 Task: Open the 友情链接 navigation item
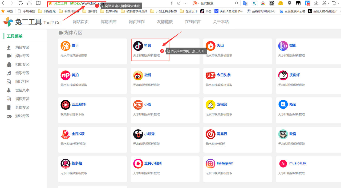pyautogui.click(x=165, y=22)
